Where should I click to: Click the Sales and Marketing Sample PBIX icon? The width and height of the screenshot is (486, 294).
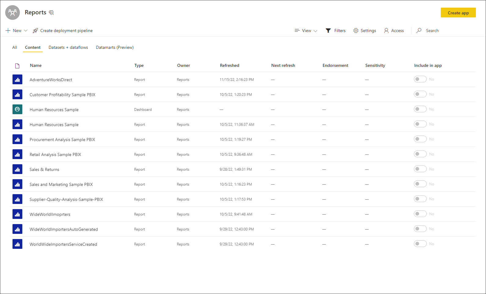(x=17, y=184)
